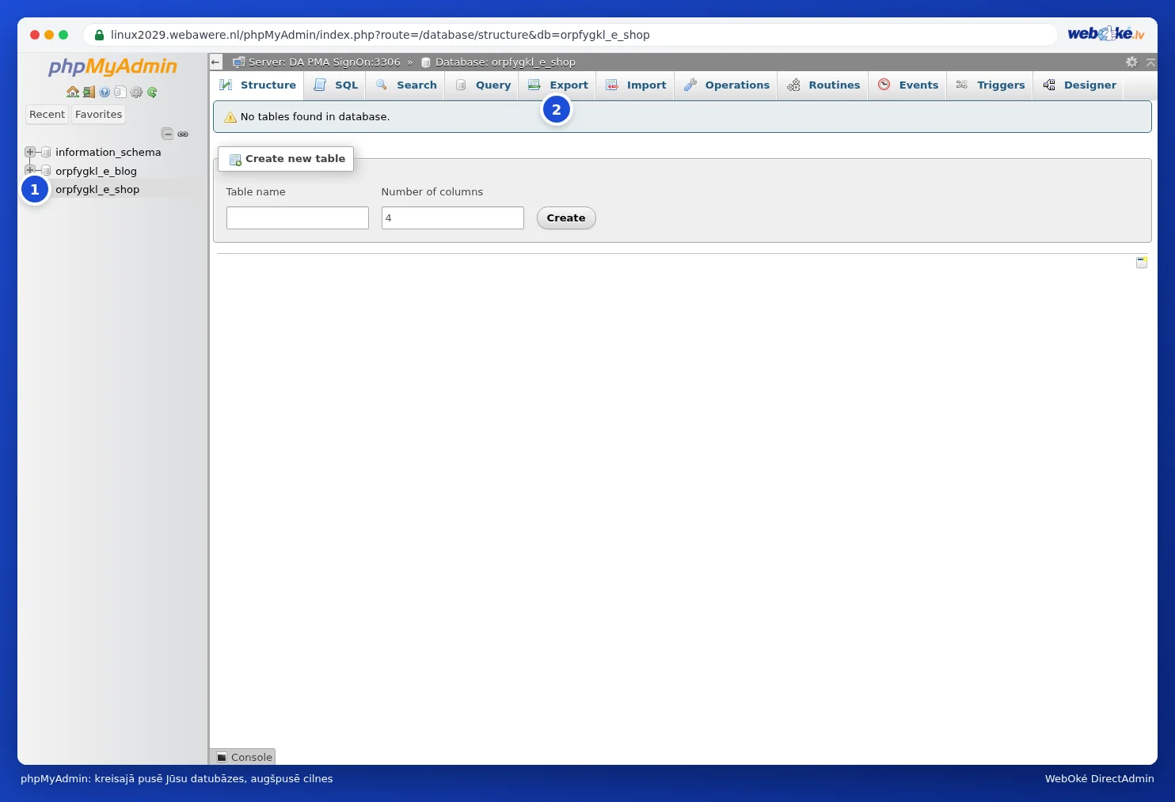Click the log out door icon

click(89, 92)
